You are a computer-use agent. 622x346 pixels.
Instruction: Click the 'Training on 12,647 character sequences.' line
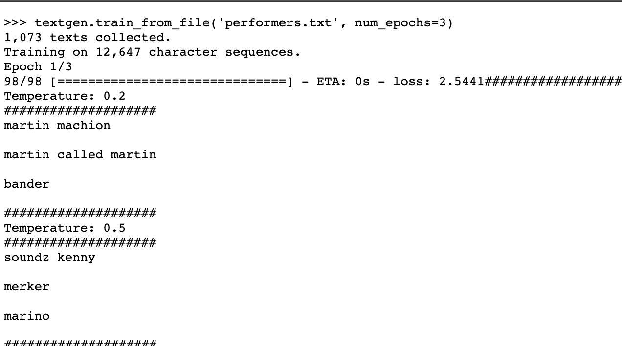(152, 52)
